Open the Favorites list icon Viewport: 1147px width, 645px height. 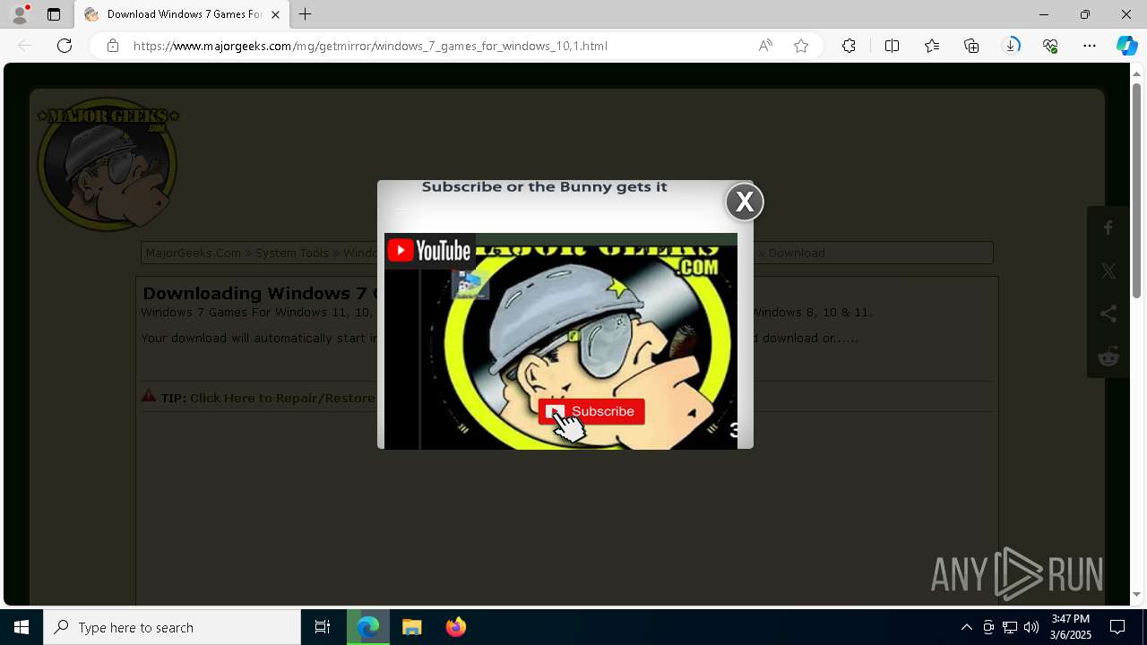click(x=932, y=46)
